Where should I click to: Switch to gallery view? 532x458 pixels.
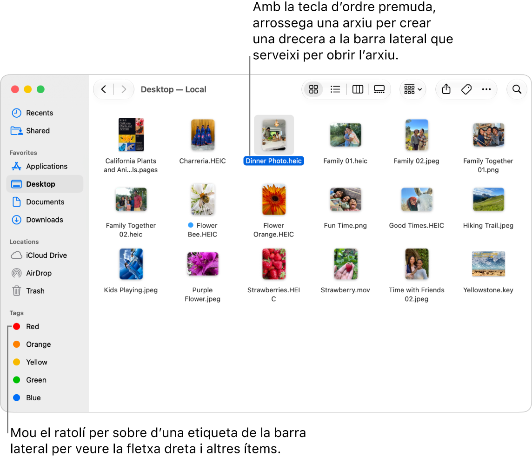coord(379,89)
